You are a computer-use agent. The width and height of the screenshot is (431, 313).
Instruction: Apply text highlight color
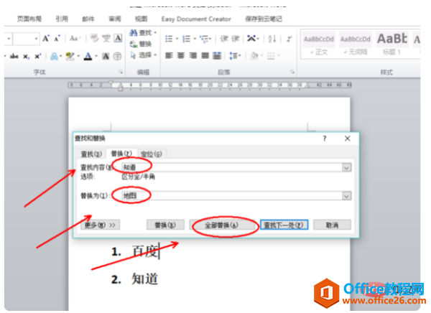[x=70, y=56]
